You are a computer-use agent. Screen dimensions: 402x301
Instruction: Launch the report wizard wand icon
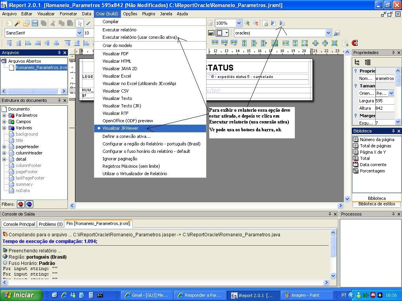(x=17, y=23)
